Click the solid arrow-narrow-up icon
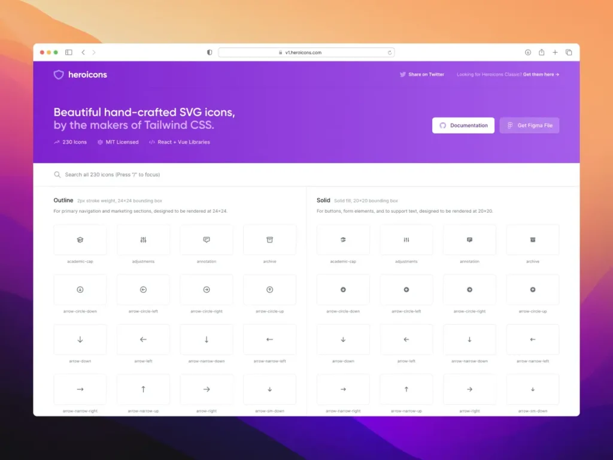This screenshot has width=613, height=460. 406,389
